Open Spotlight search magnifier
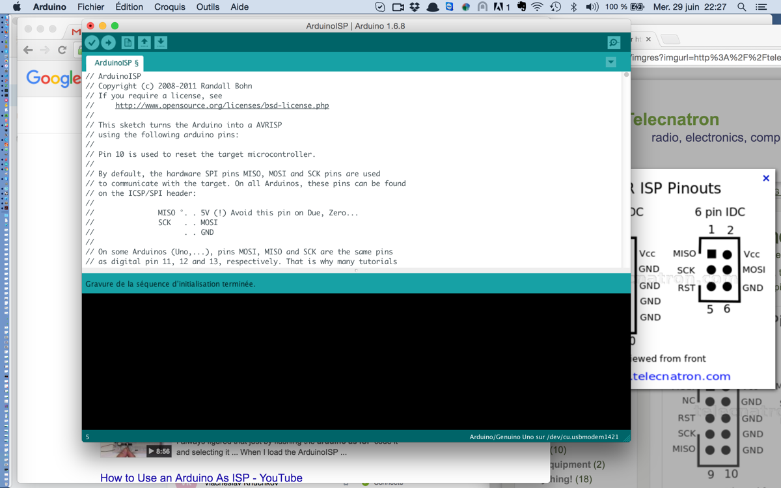The width and height of the screenshot is (781, 488). click(x=742, y=7)
